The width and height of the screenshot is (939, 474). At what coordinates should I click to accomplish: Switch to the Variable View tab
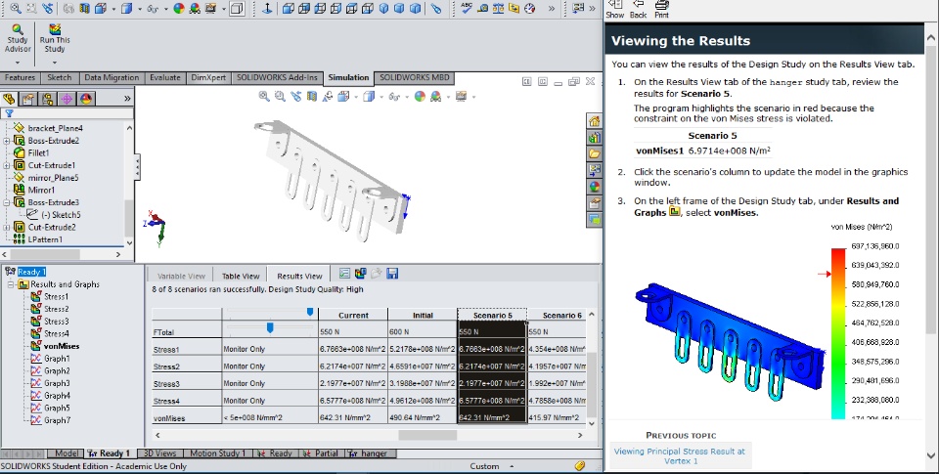point(181,276)
